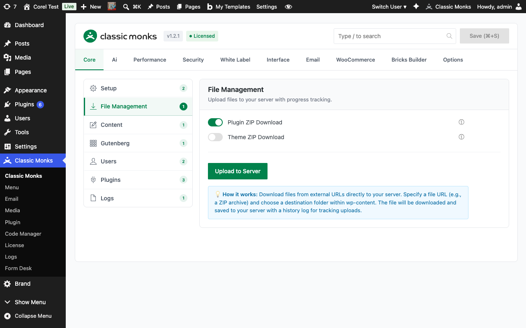Open Posts in the left admin menu
The image size is (526, 328).
(x=33, y=44)
